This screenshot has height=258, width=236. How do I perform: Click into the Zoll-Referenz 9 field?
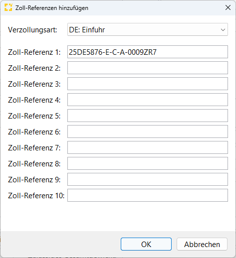pyautogui.click(x=148, y=179)
